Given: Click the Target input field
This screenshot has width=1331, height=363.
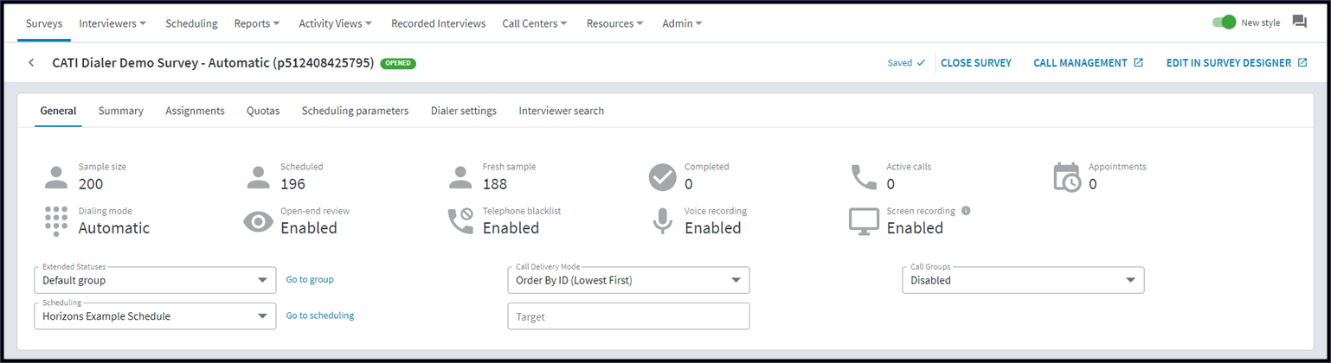Looking at the screenshot, I should (628, 316).
